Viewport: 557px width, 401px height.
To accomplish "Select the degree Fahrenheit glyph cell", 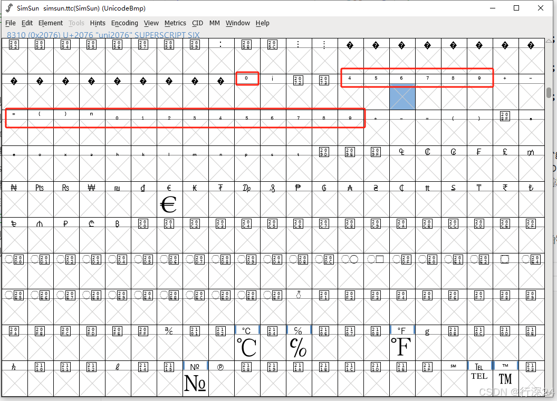I will (402, 348).
